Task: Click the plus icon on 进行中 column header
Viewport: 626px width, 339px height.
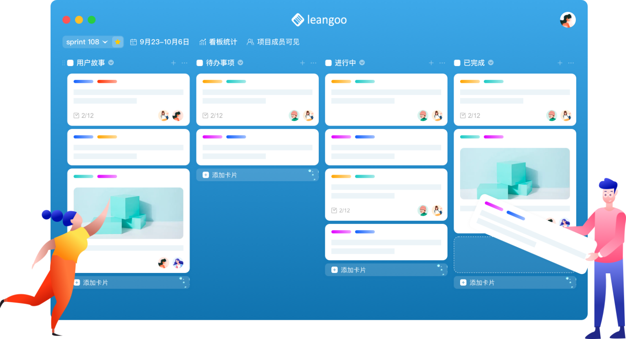Action: [x=431, y=63]
